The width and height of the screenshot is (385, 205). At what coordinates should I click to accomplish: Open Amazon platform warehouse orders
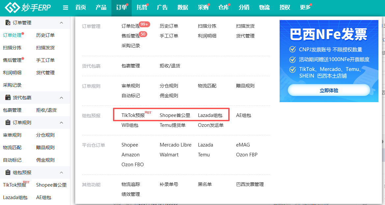[x=130, y=154]
